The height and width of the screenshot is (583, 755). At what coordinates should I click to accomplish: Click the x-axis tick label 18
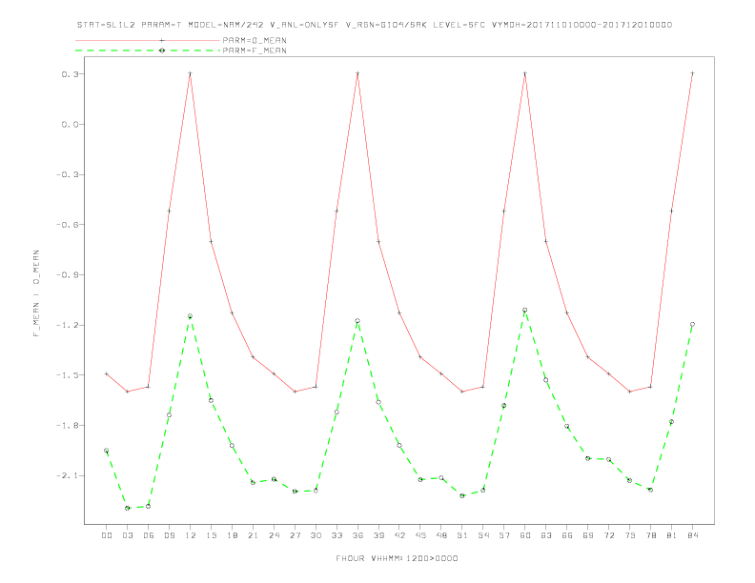[232, 535]
